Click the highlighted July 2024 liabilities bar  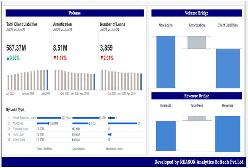pos(47,80)
